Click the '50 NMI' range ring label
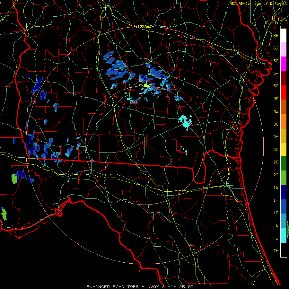This screenshot has width=289, height=289. (x=144, y=86)
